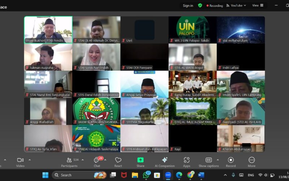289x181 pixels.
Task: Click the green encryption shield icon
Action: pyautogui.click(x=200, y=5)
